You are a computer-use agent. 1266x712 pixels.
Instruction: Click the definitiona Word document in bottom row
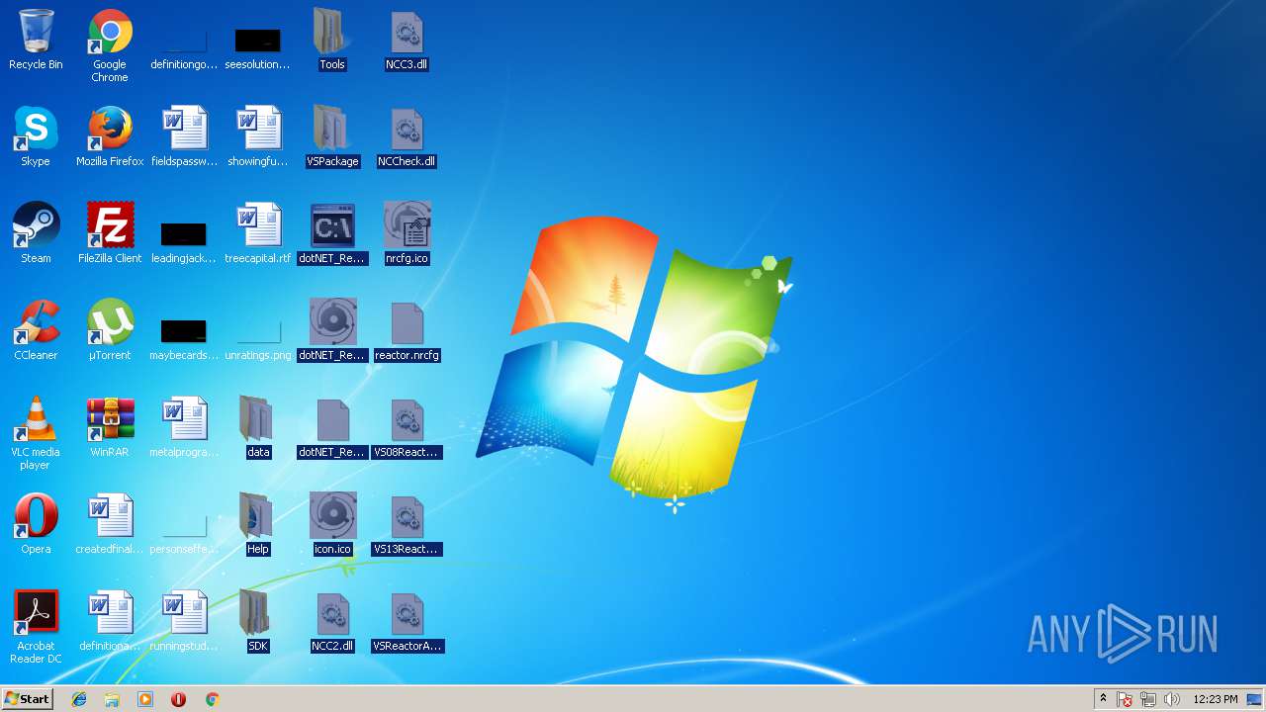110,622
